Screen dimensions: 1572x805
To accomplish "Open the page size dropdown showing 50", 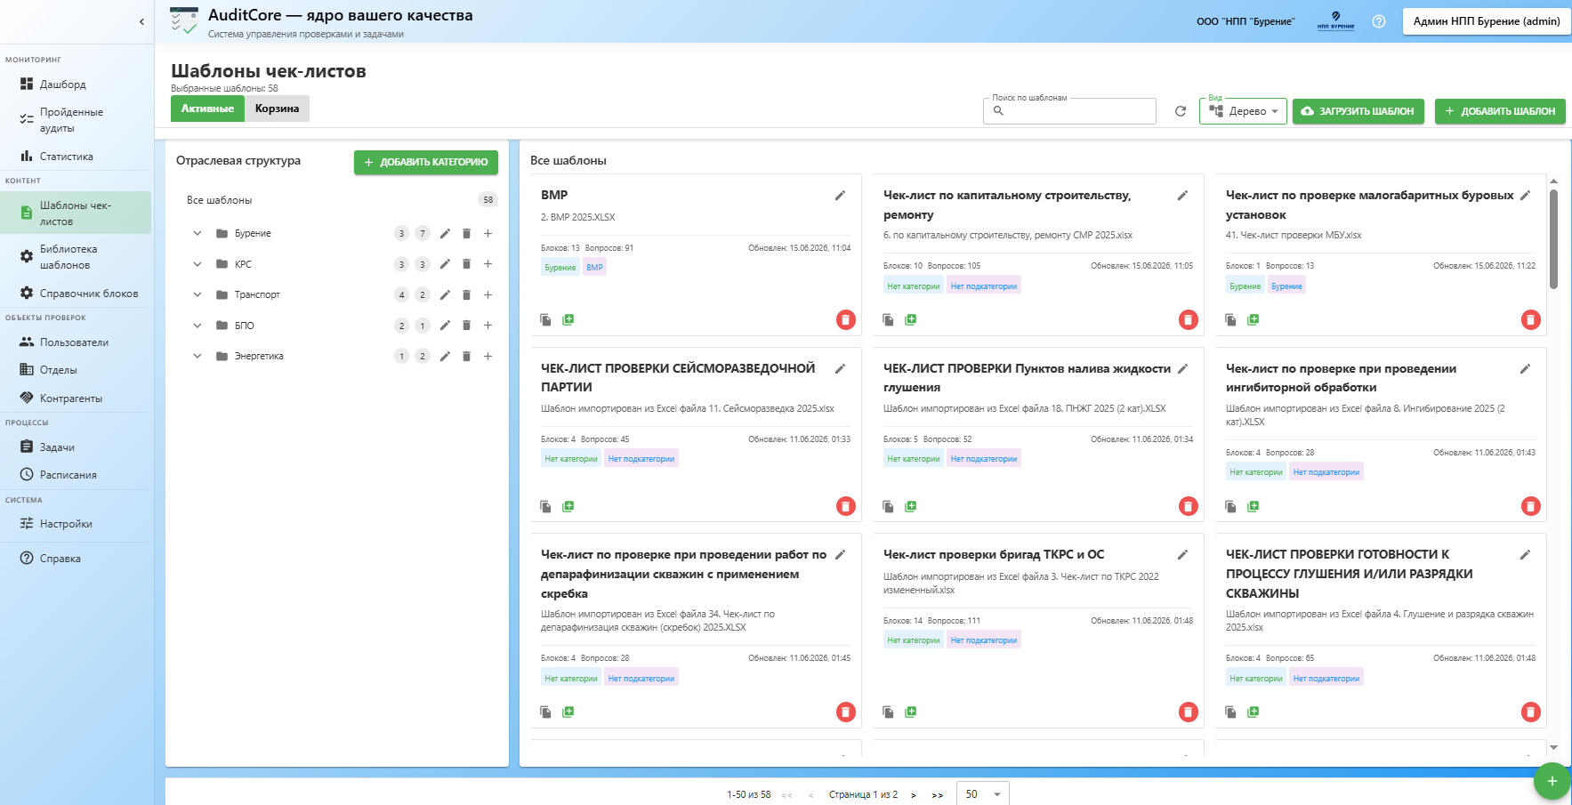I will pos(982,794).
